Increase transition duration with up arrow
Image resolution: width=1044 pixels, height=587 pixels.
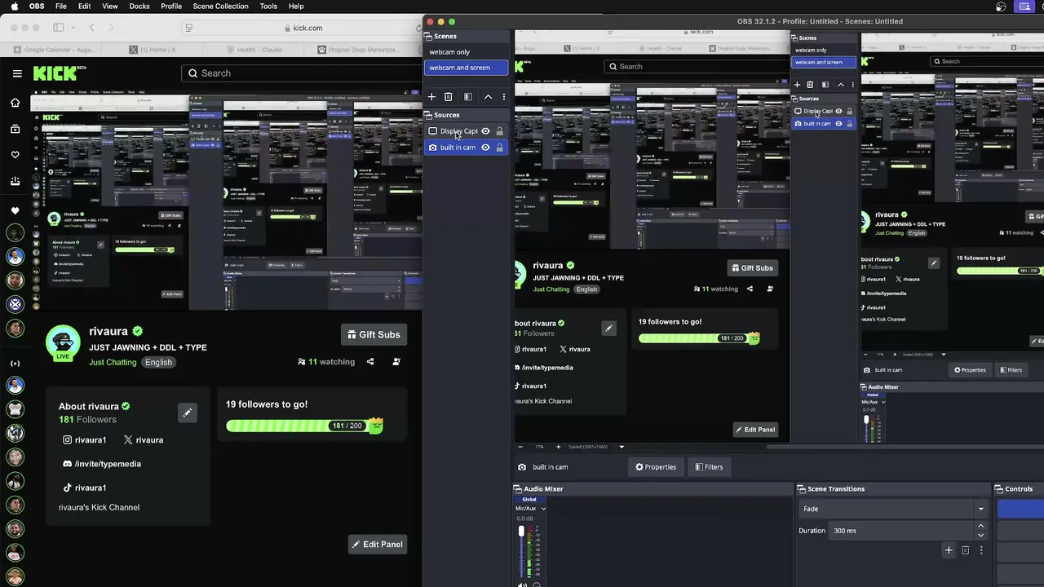(980, 527)
